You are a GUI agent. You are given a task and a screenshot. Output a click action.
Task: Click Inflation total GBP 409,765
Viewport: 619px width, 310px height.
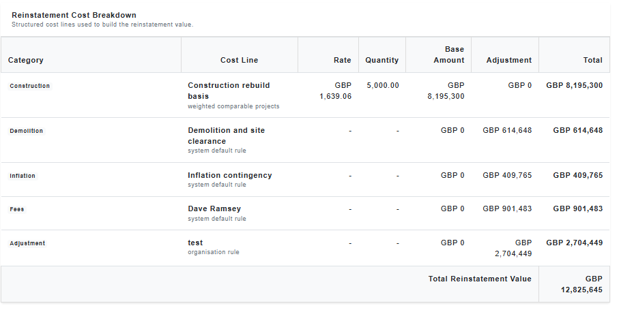pos(578,175)
